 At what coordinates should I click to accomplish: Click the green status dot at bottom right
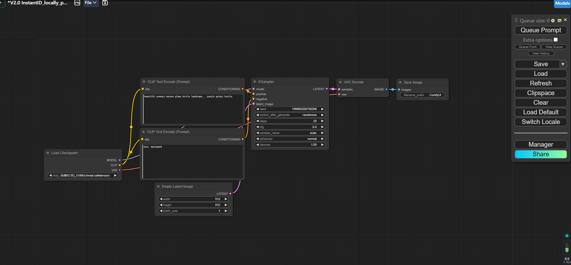tap(567, 236)
